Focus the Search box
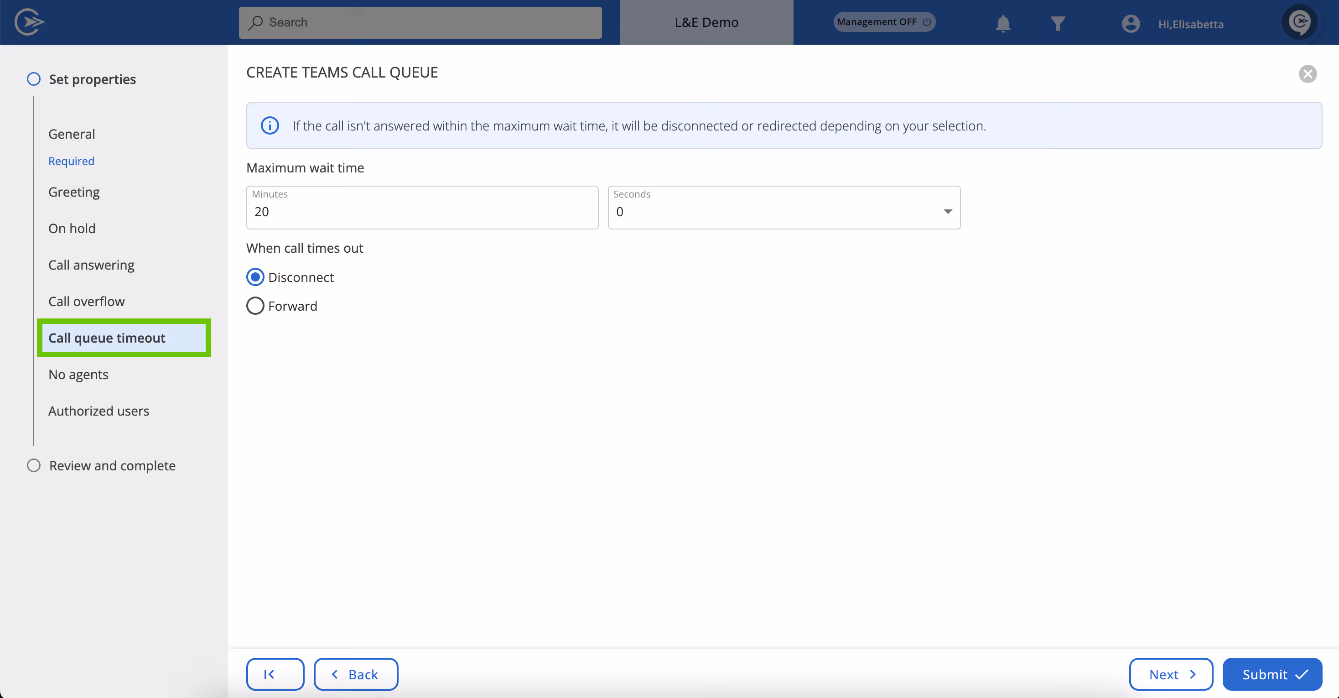Image resolution: width=1339 pixels, height=698 pixels. pos(420,22)
